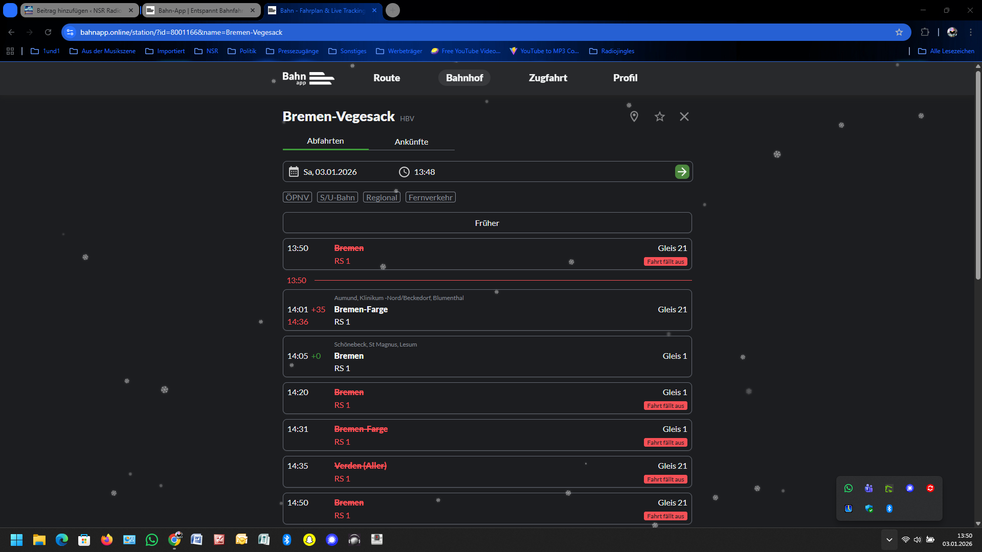Toggle the ÖPNV filter
The image size is (982, 552).
pyautogui.click(x=297, y=197)
